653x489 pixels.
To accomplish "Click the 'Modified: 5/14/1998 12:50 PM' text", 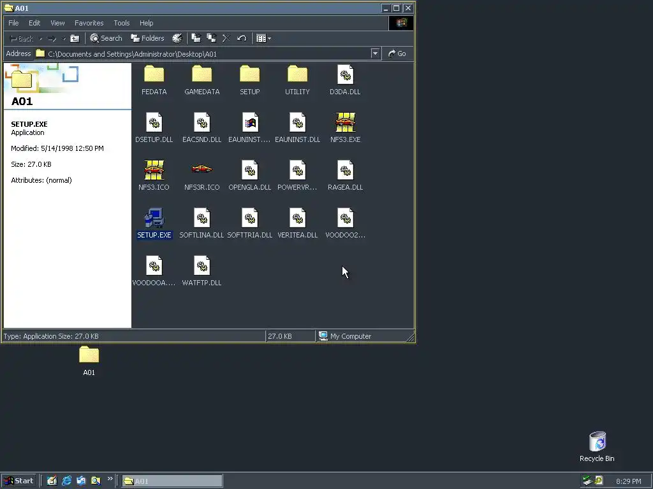I will coord(57,148).
